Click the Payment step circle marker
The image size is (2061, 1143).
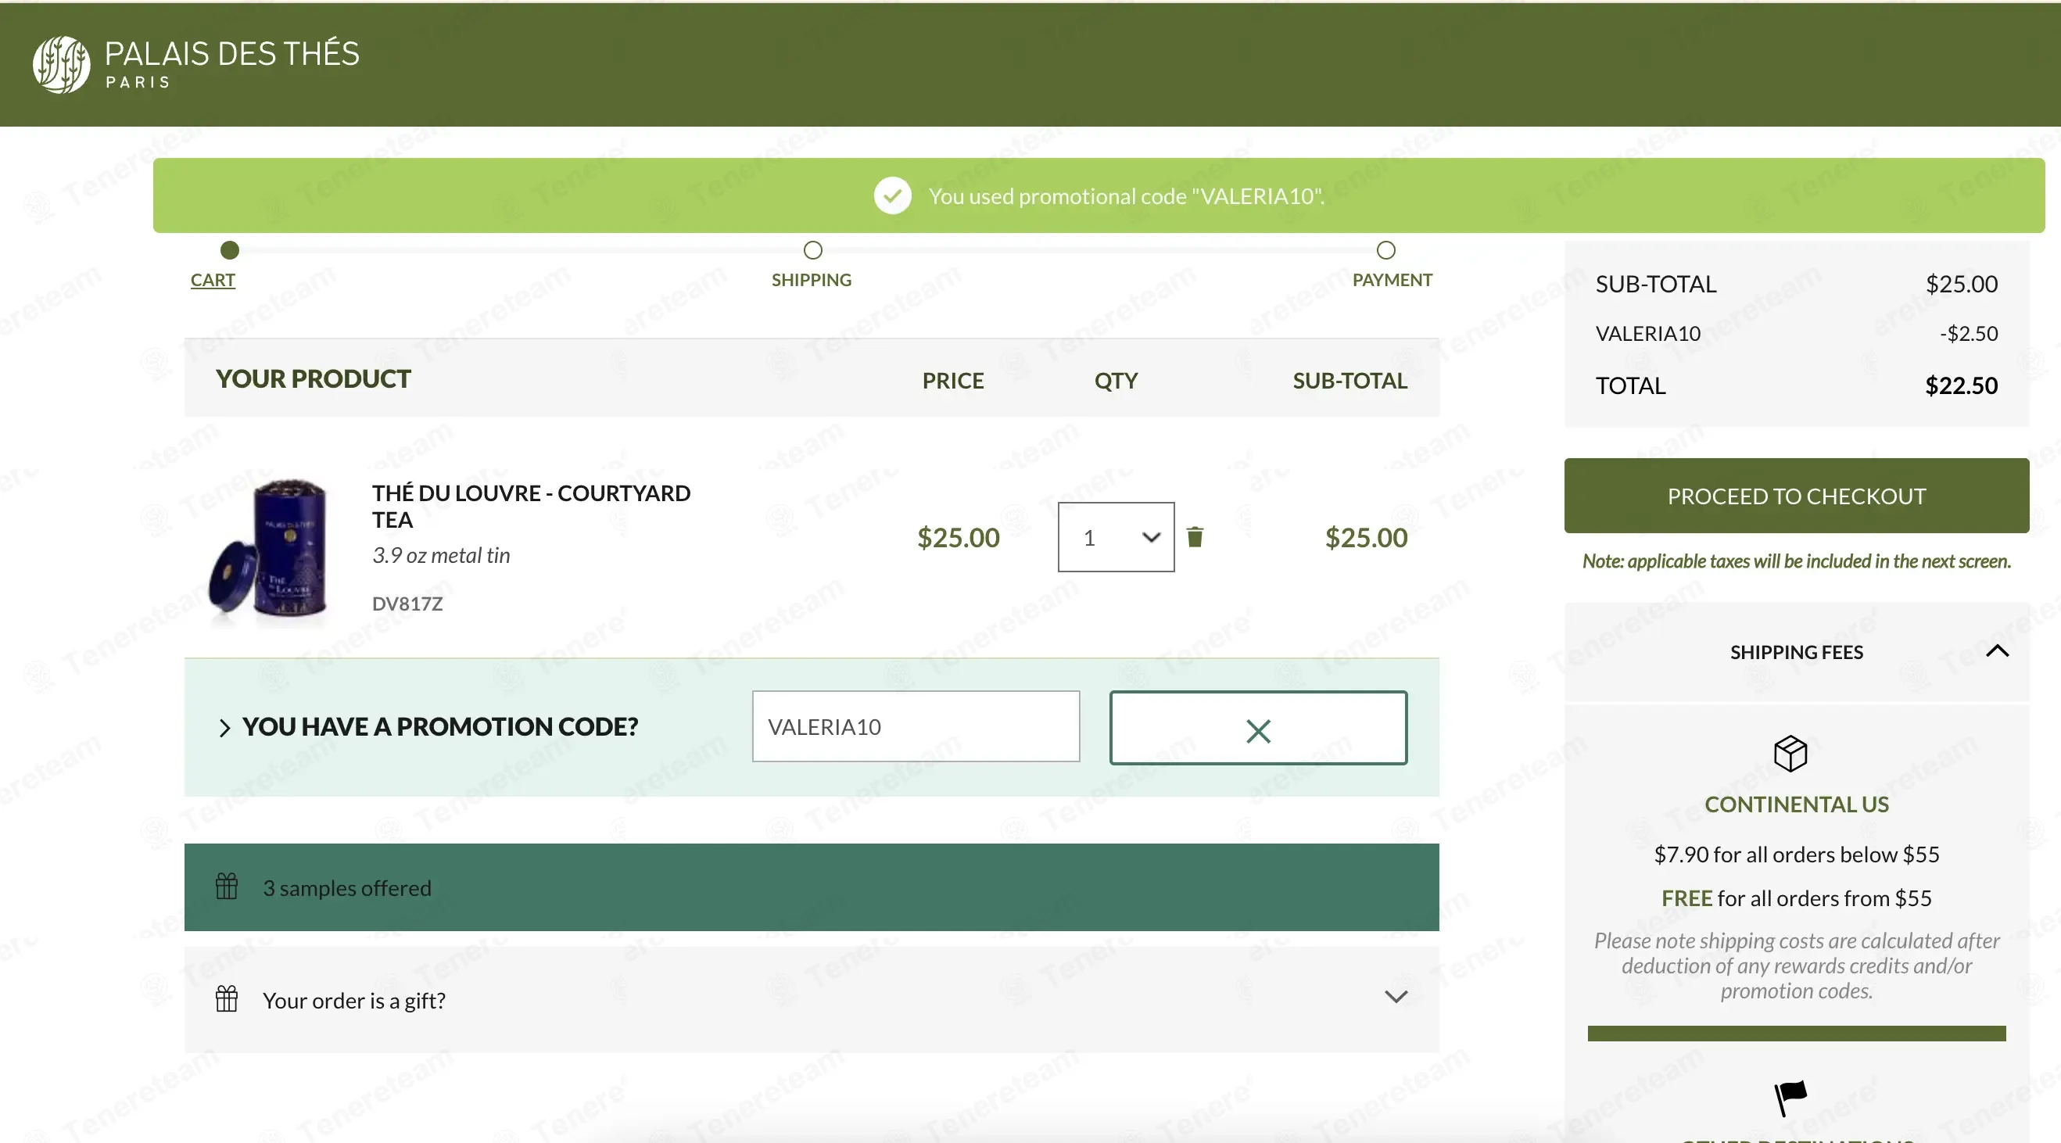1385,250
